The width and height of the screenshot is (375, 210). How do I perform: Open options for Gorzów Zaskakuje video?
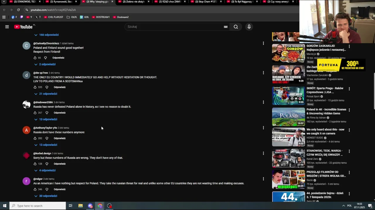[349, 46]
